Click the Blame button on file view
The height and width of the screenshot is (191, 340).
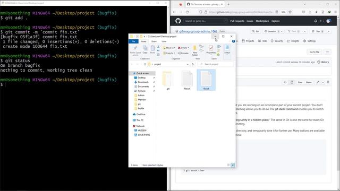(309, 82)
